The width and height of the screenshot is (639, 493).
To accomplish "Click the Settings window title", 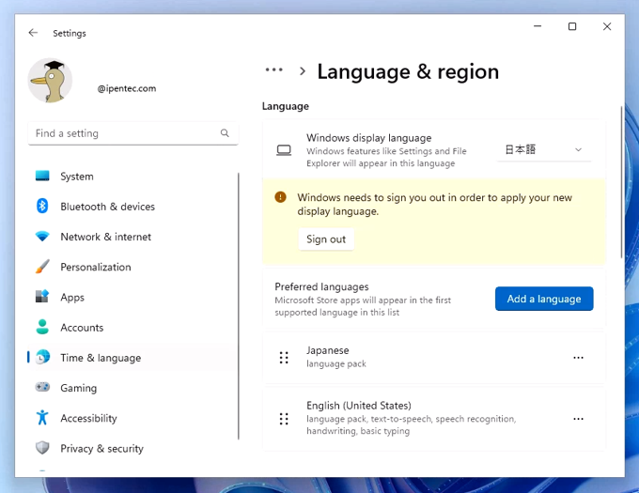I will click(70, 34).
